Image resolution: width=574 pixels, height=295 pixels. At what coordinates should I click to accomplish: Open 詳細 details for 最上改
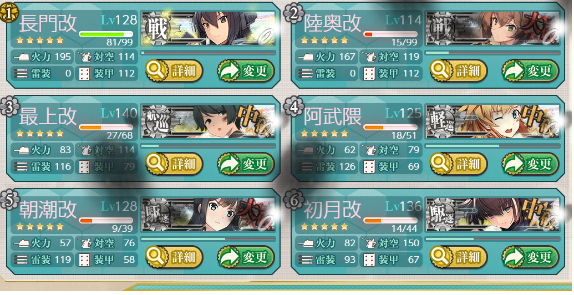[x=174, y=164]
